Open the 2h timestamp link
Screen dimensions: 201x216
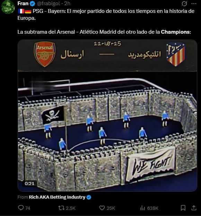pyautogui.click(x=67, y=3)
